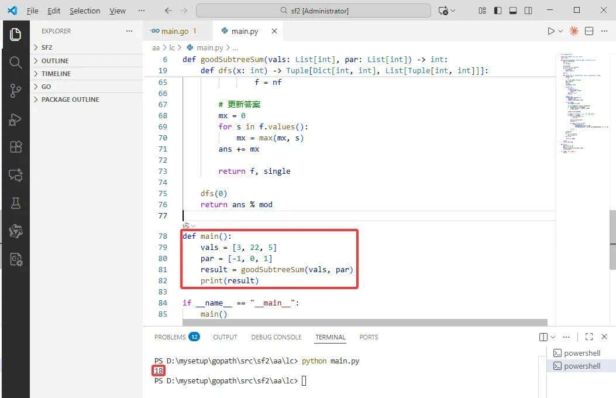Switch to the PROBLEMS panel tab
This screenshot has height=398, width=616.
pyautogui.click(x=170, y=337)
